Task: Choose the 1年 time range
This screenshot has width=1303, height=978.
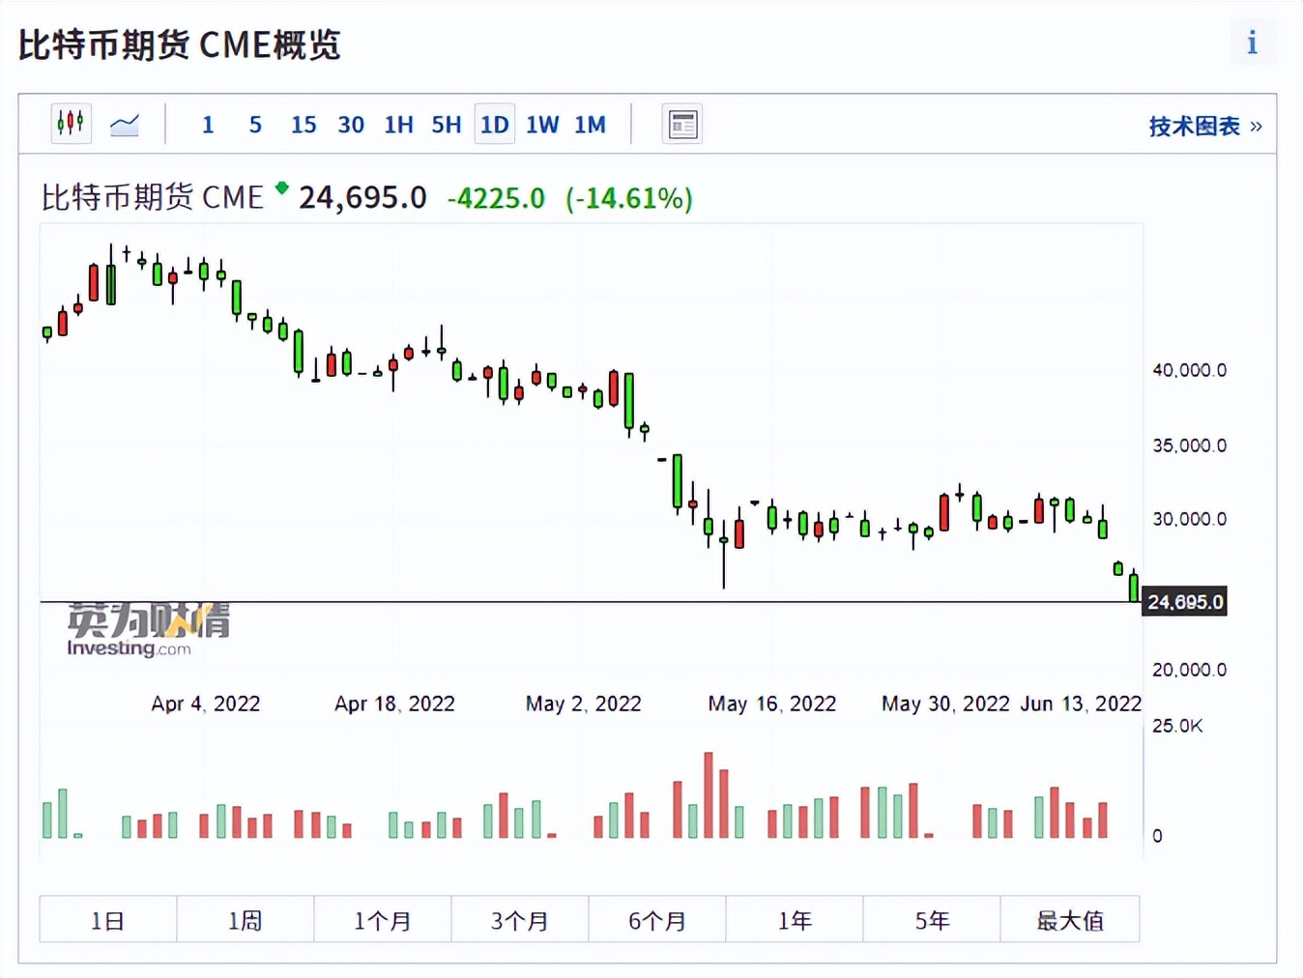Action: click(x=795, y=919)
